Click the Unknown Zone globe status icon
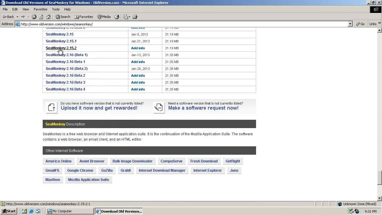Image resolution: width=382 pixels, height=215 pixels. [340, 204]
